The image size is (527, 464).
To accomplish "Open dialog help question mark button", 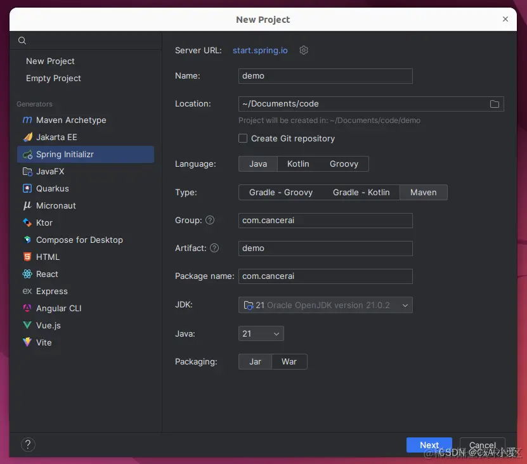I will click(28, 445).
